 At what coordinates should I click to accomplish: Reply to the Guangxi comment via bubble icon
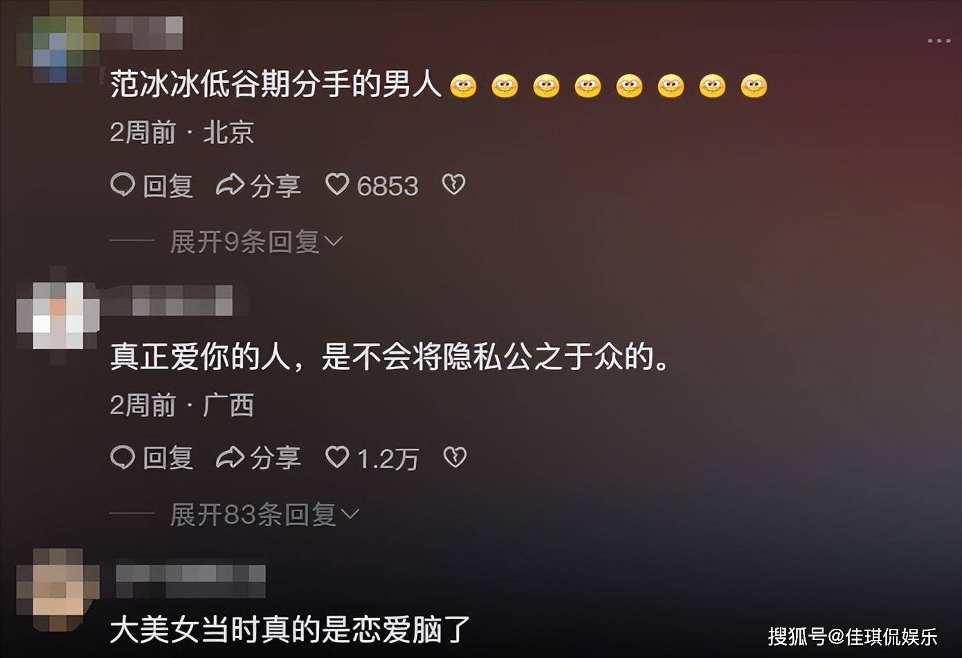point(122,457)
